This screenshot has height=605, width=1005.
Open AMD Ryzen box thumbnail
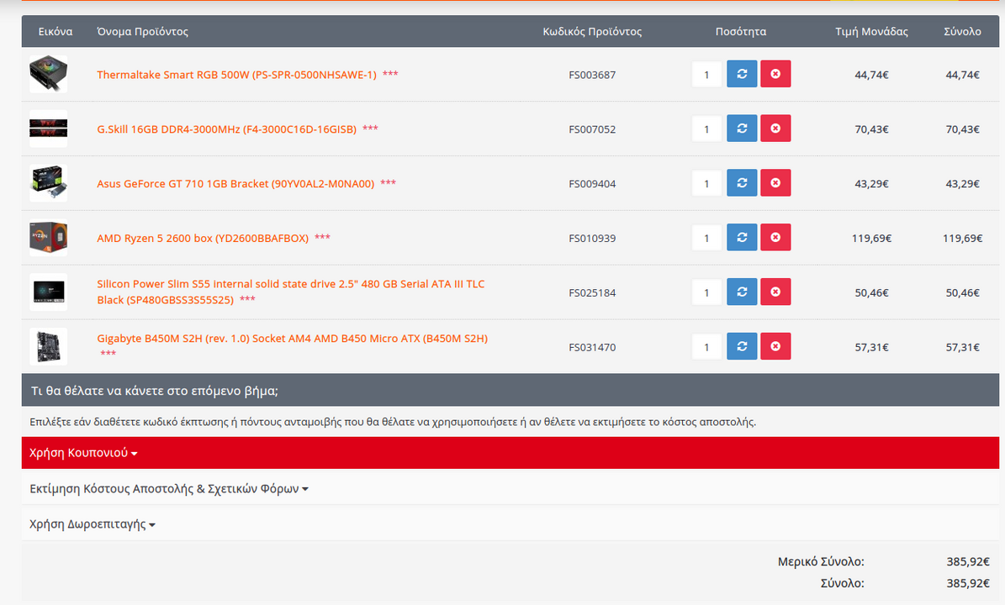point(48,238)
